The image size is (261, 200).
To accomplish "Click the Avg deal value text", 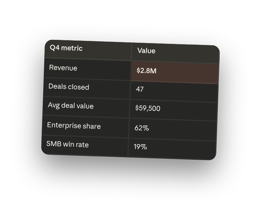I will [x=71, y=106].
